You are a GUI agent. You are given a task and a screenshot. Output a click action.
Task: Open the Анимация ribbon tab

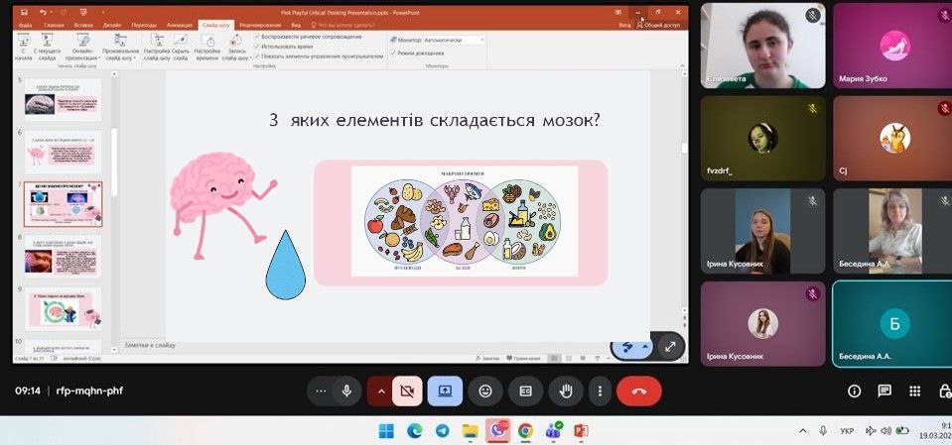point(180,23)
